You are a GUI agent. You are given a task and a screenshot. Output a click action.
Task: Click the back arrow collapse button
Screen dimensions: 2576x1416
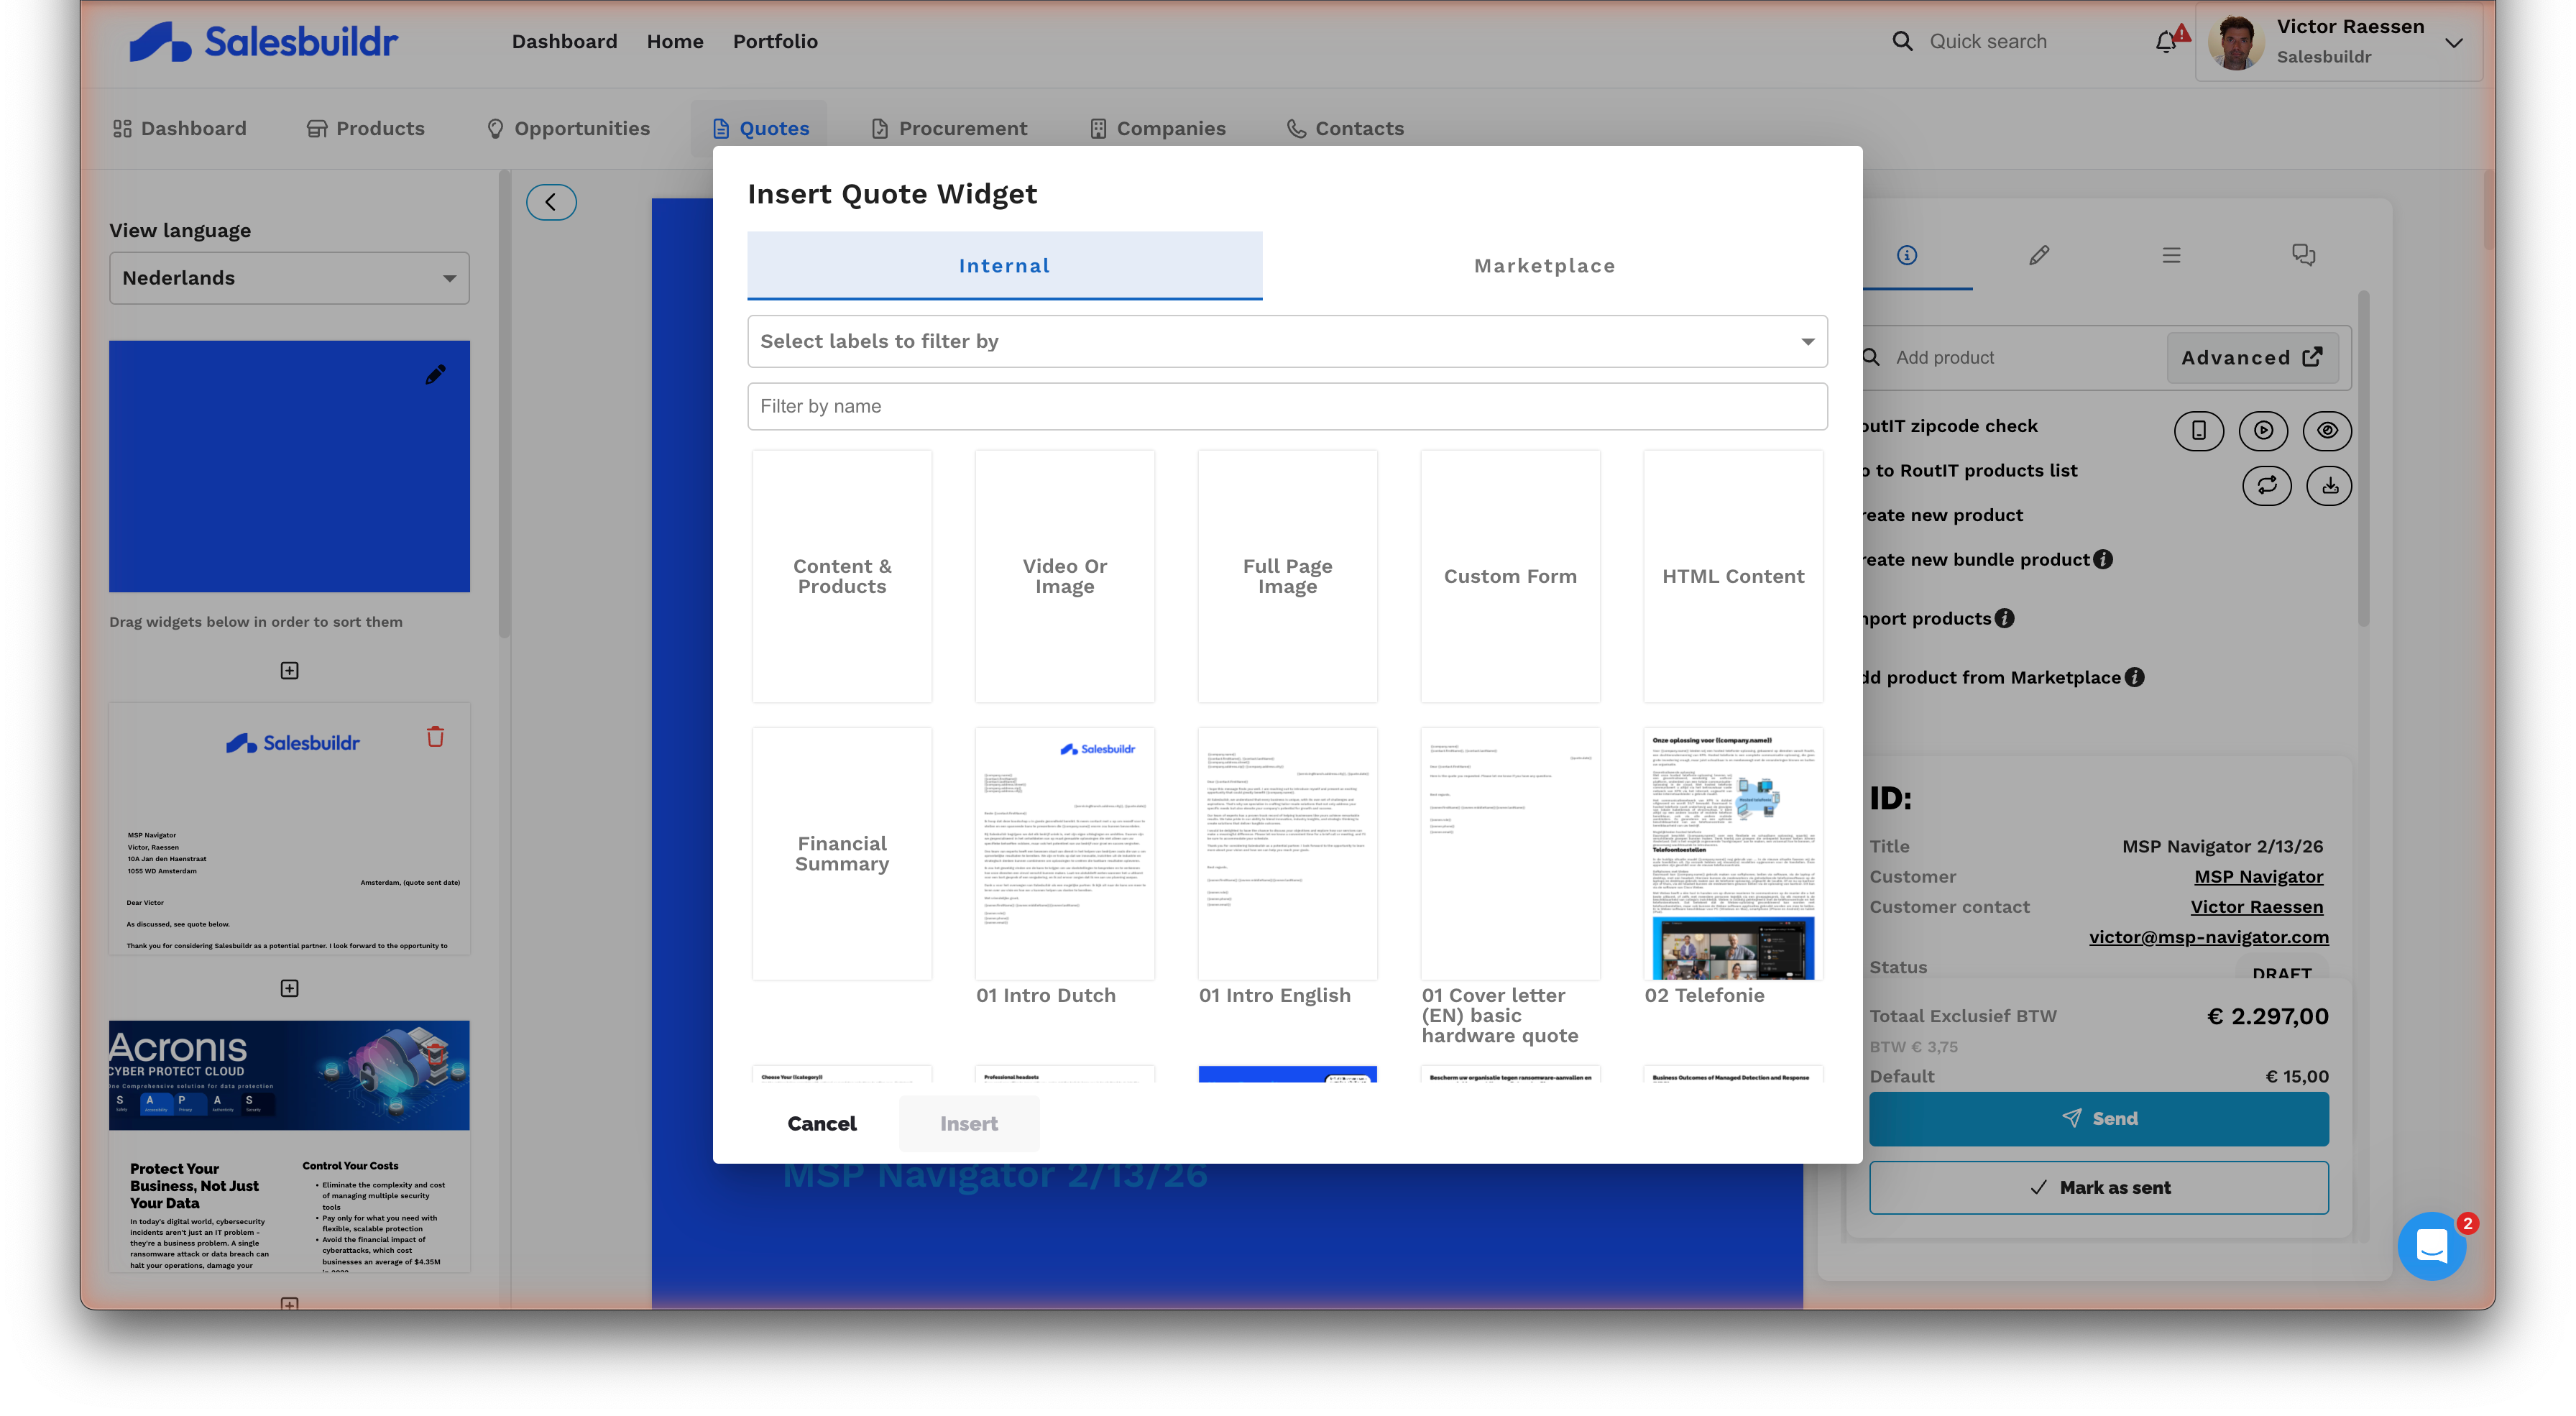[x=551, y=202]
